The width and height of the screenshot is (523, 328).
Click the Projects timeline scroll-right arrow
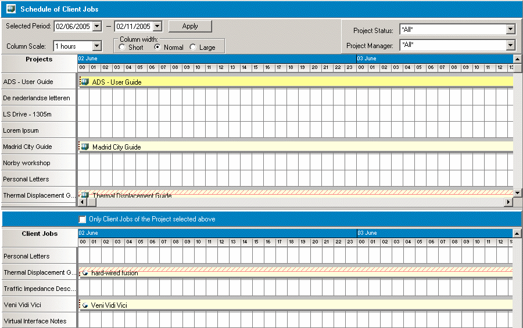tap(508, 202)
